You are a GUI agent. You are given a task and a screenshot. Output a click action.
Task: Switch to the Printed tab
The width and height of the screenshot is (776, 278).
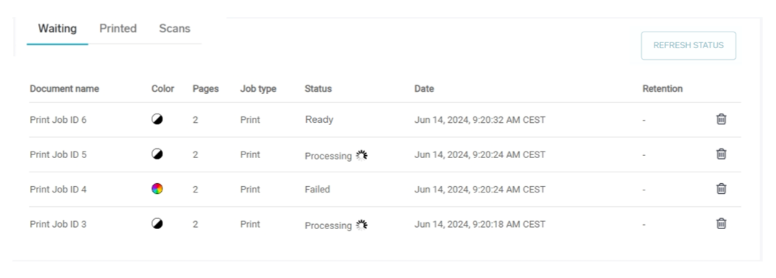118,29
